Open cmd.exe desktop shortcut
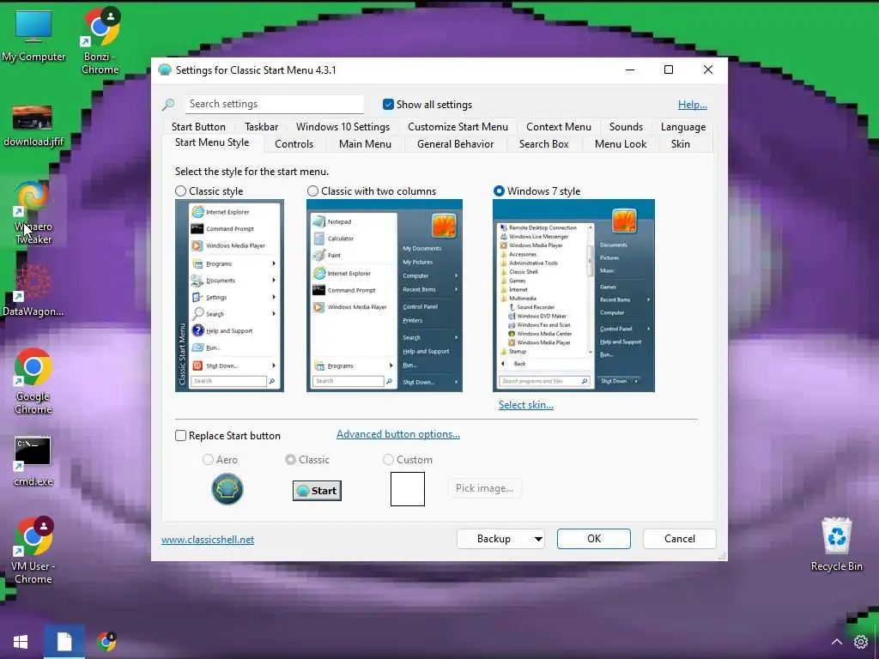The width and height of the screenshot is (879, 659). click(x=33, y=461)
